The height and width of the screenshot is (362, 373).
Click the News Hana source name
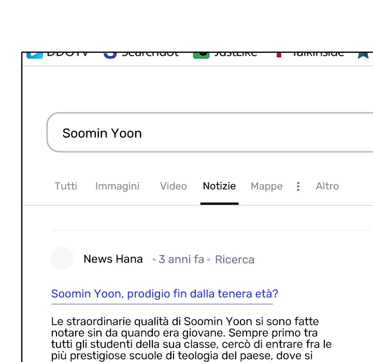[113, 259]
